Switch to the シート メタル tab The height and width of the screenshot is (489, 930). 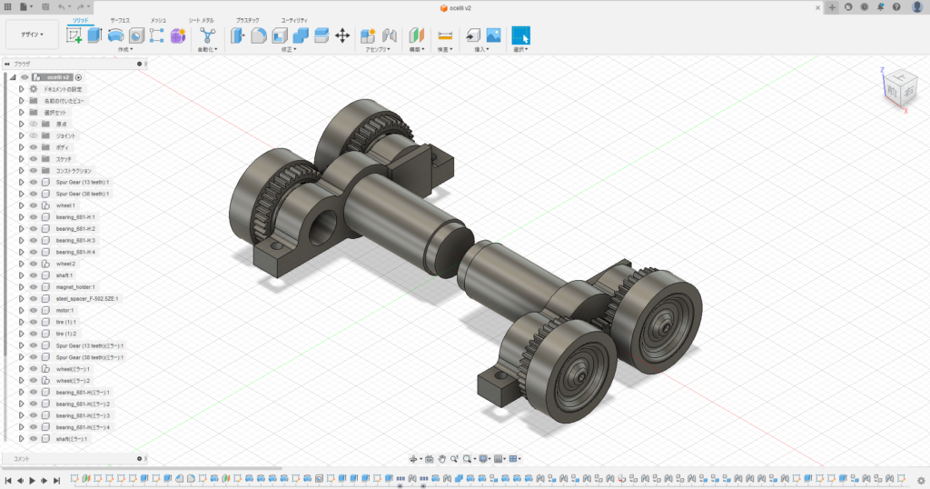click(x=201, y=20)
